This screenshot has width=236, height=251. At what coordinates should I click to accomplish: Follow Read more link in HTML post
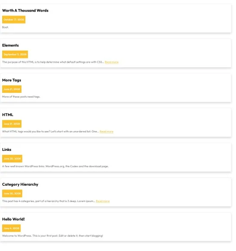(x=106, y=132)
